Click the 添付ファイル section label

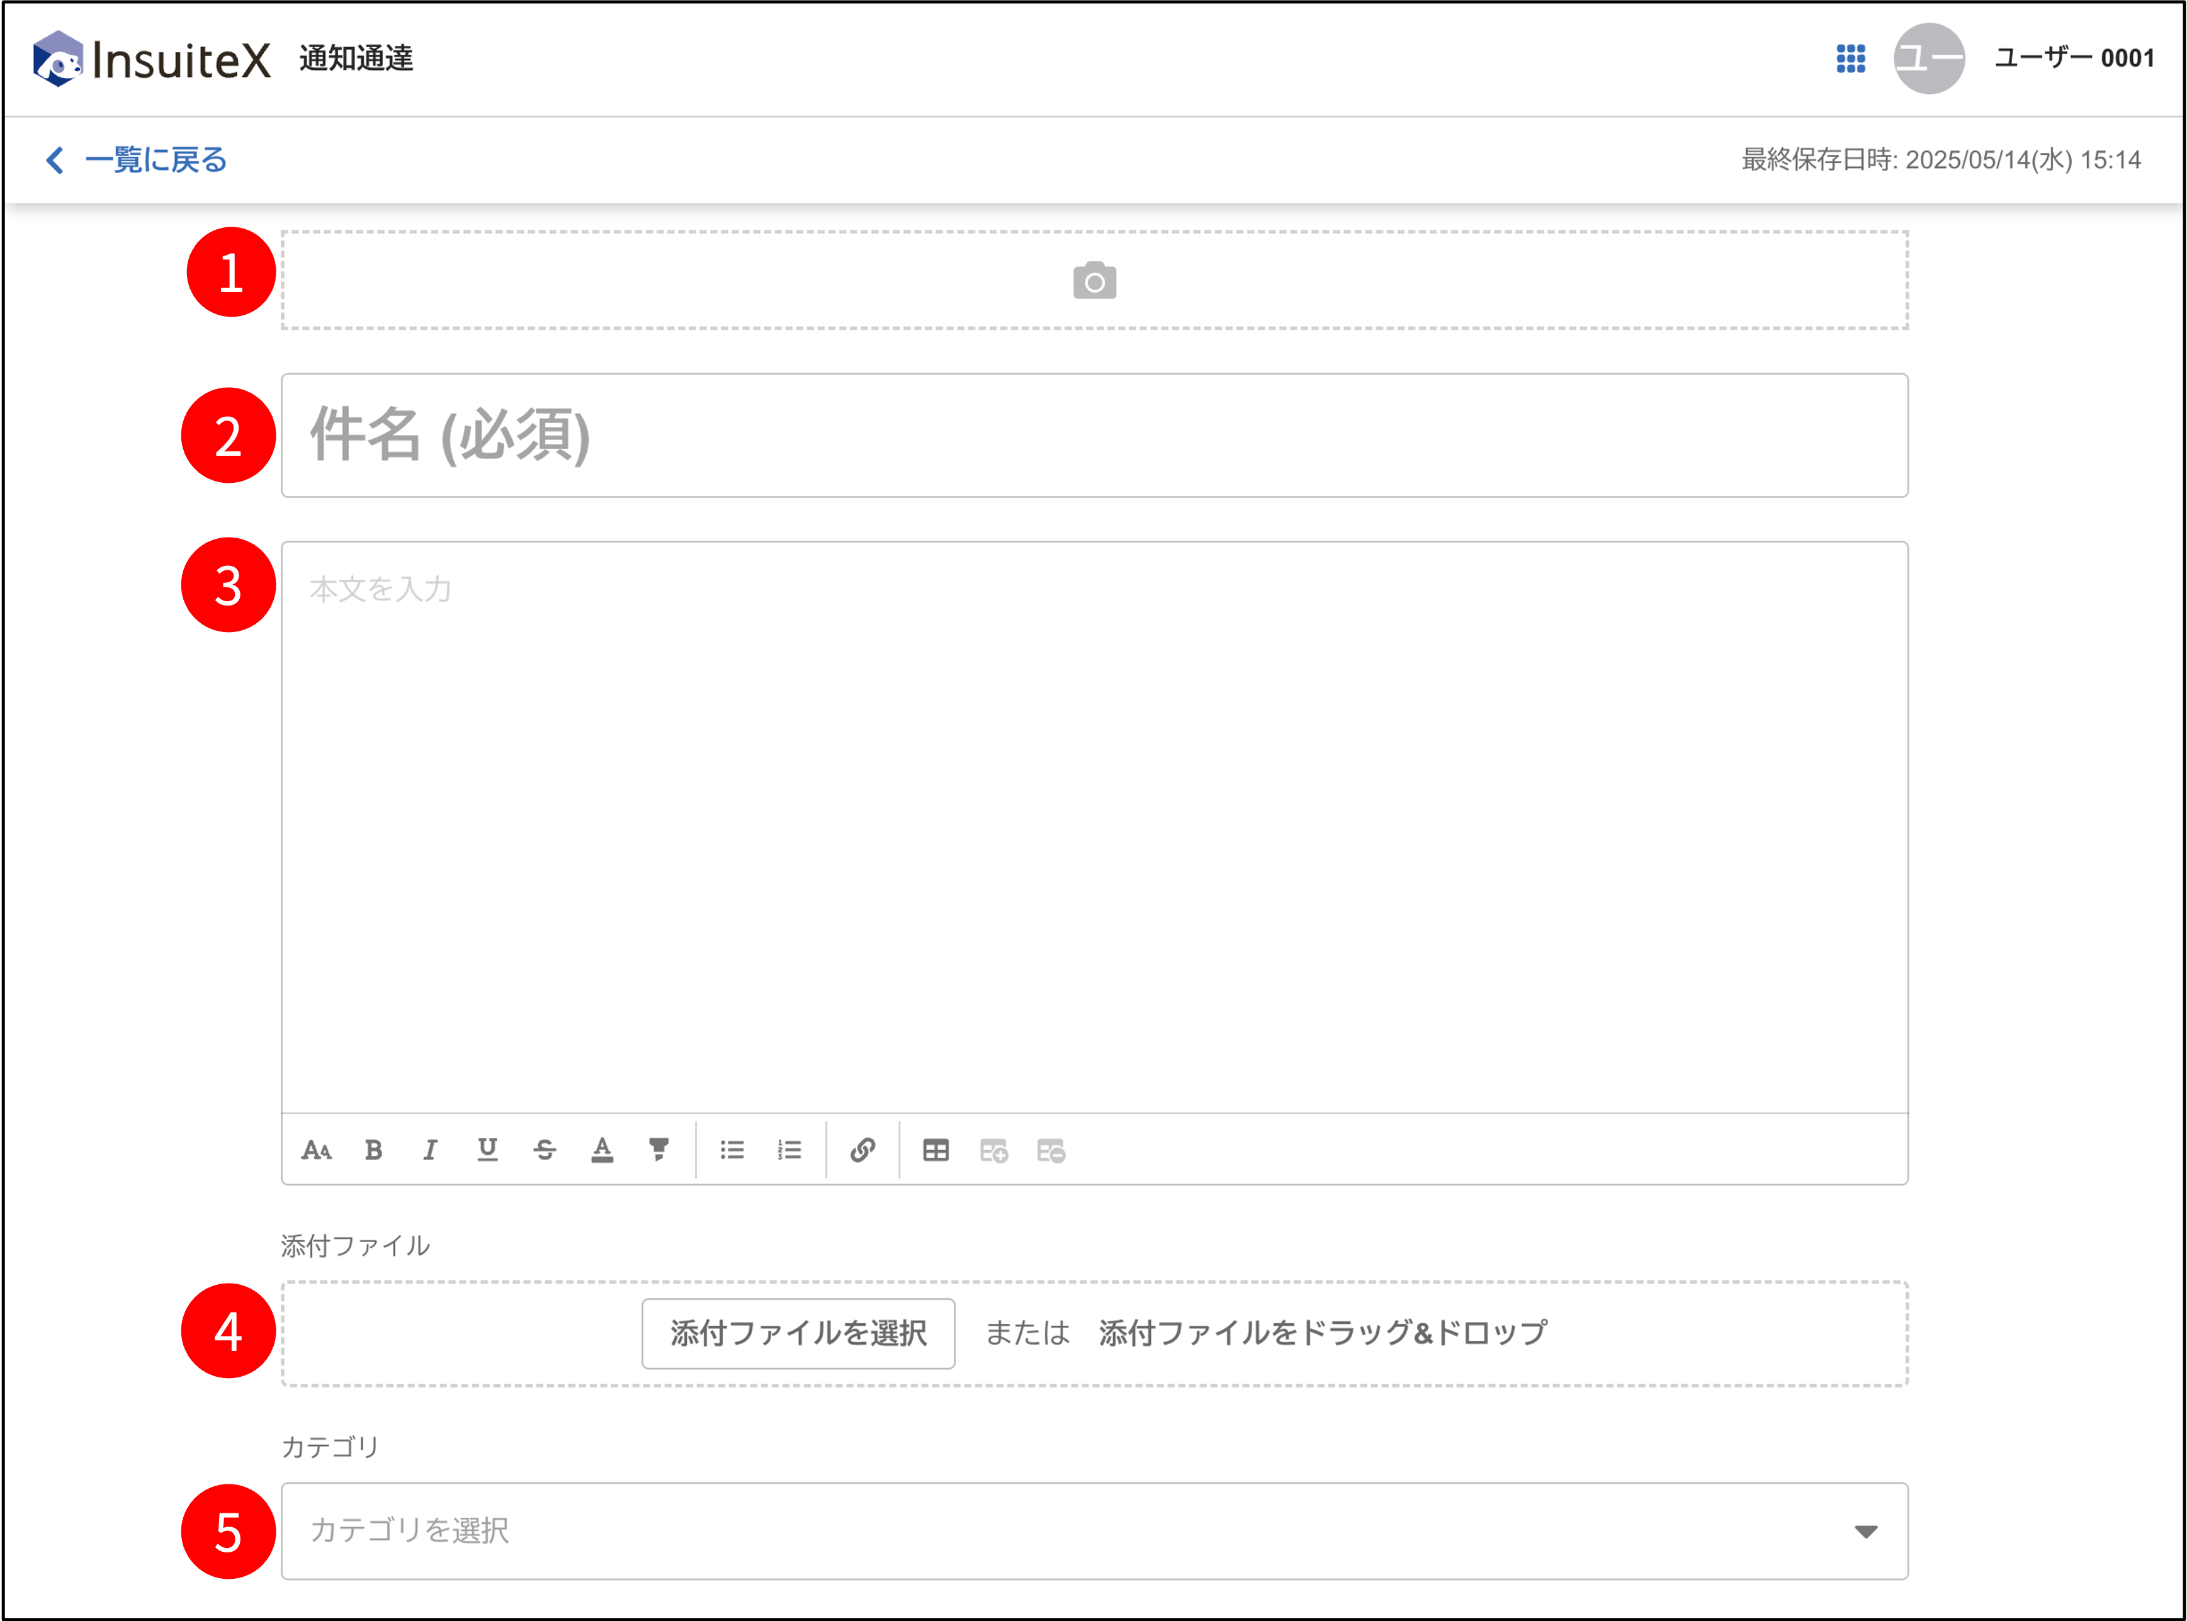(355, 1246)
